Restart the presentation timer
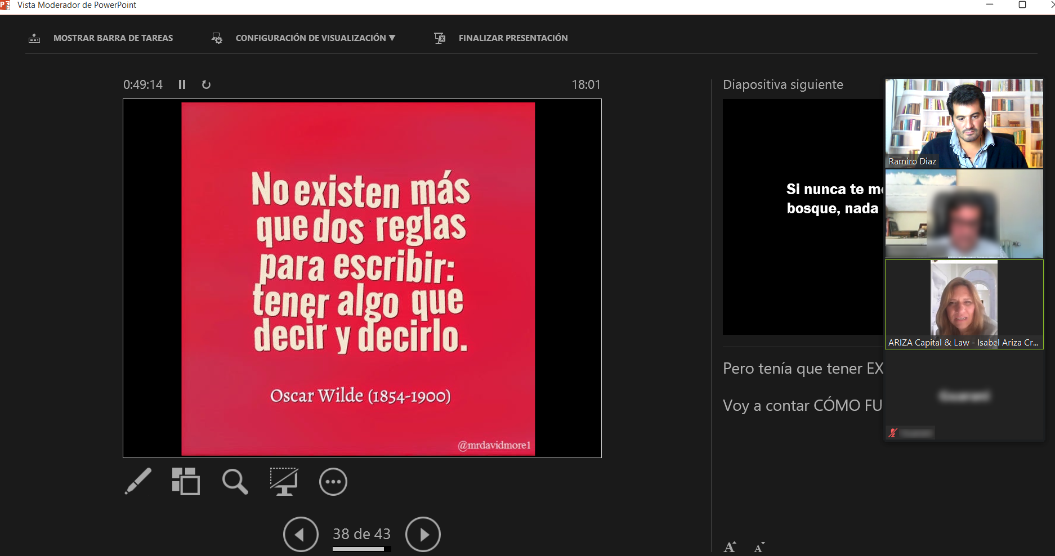This screenshot has height=556, width=1055. [x=206, y=84]
